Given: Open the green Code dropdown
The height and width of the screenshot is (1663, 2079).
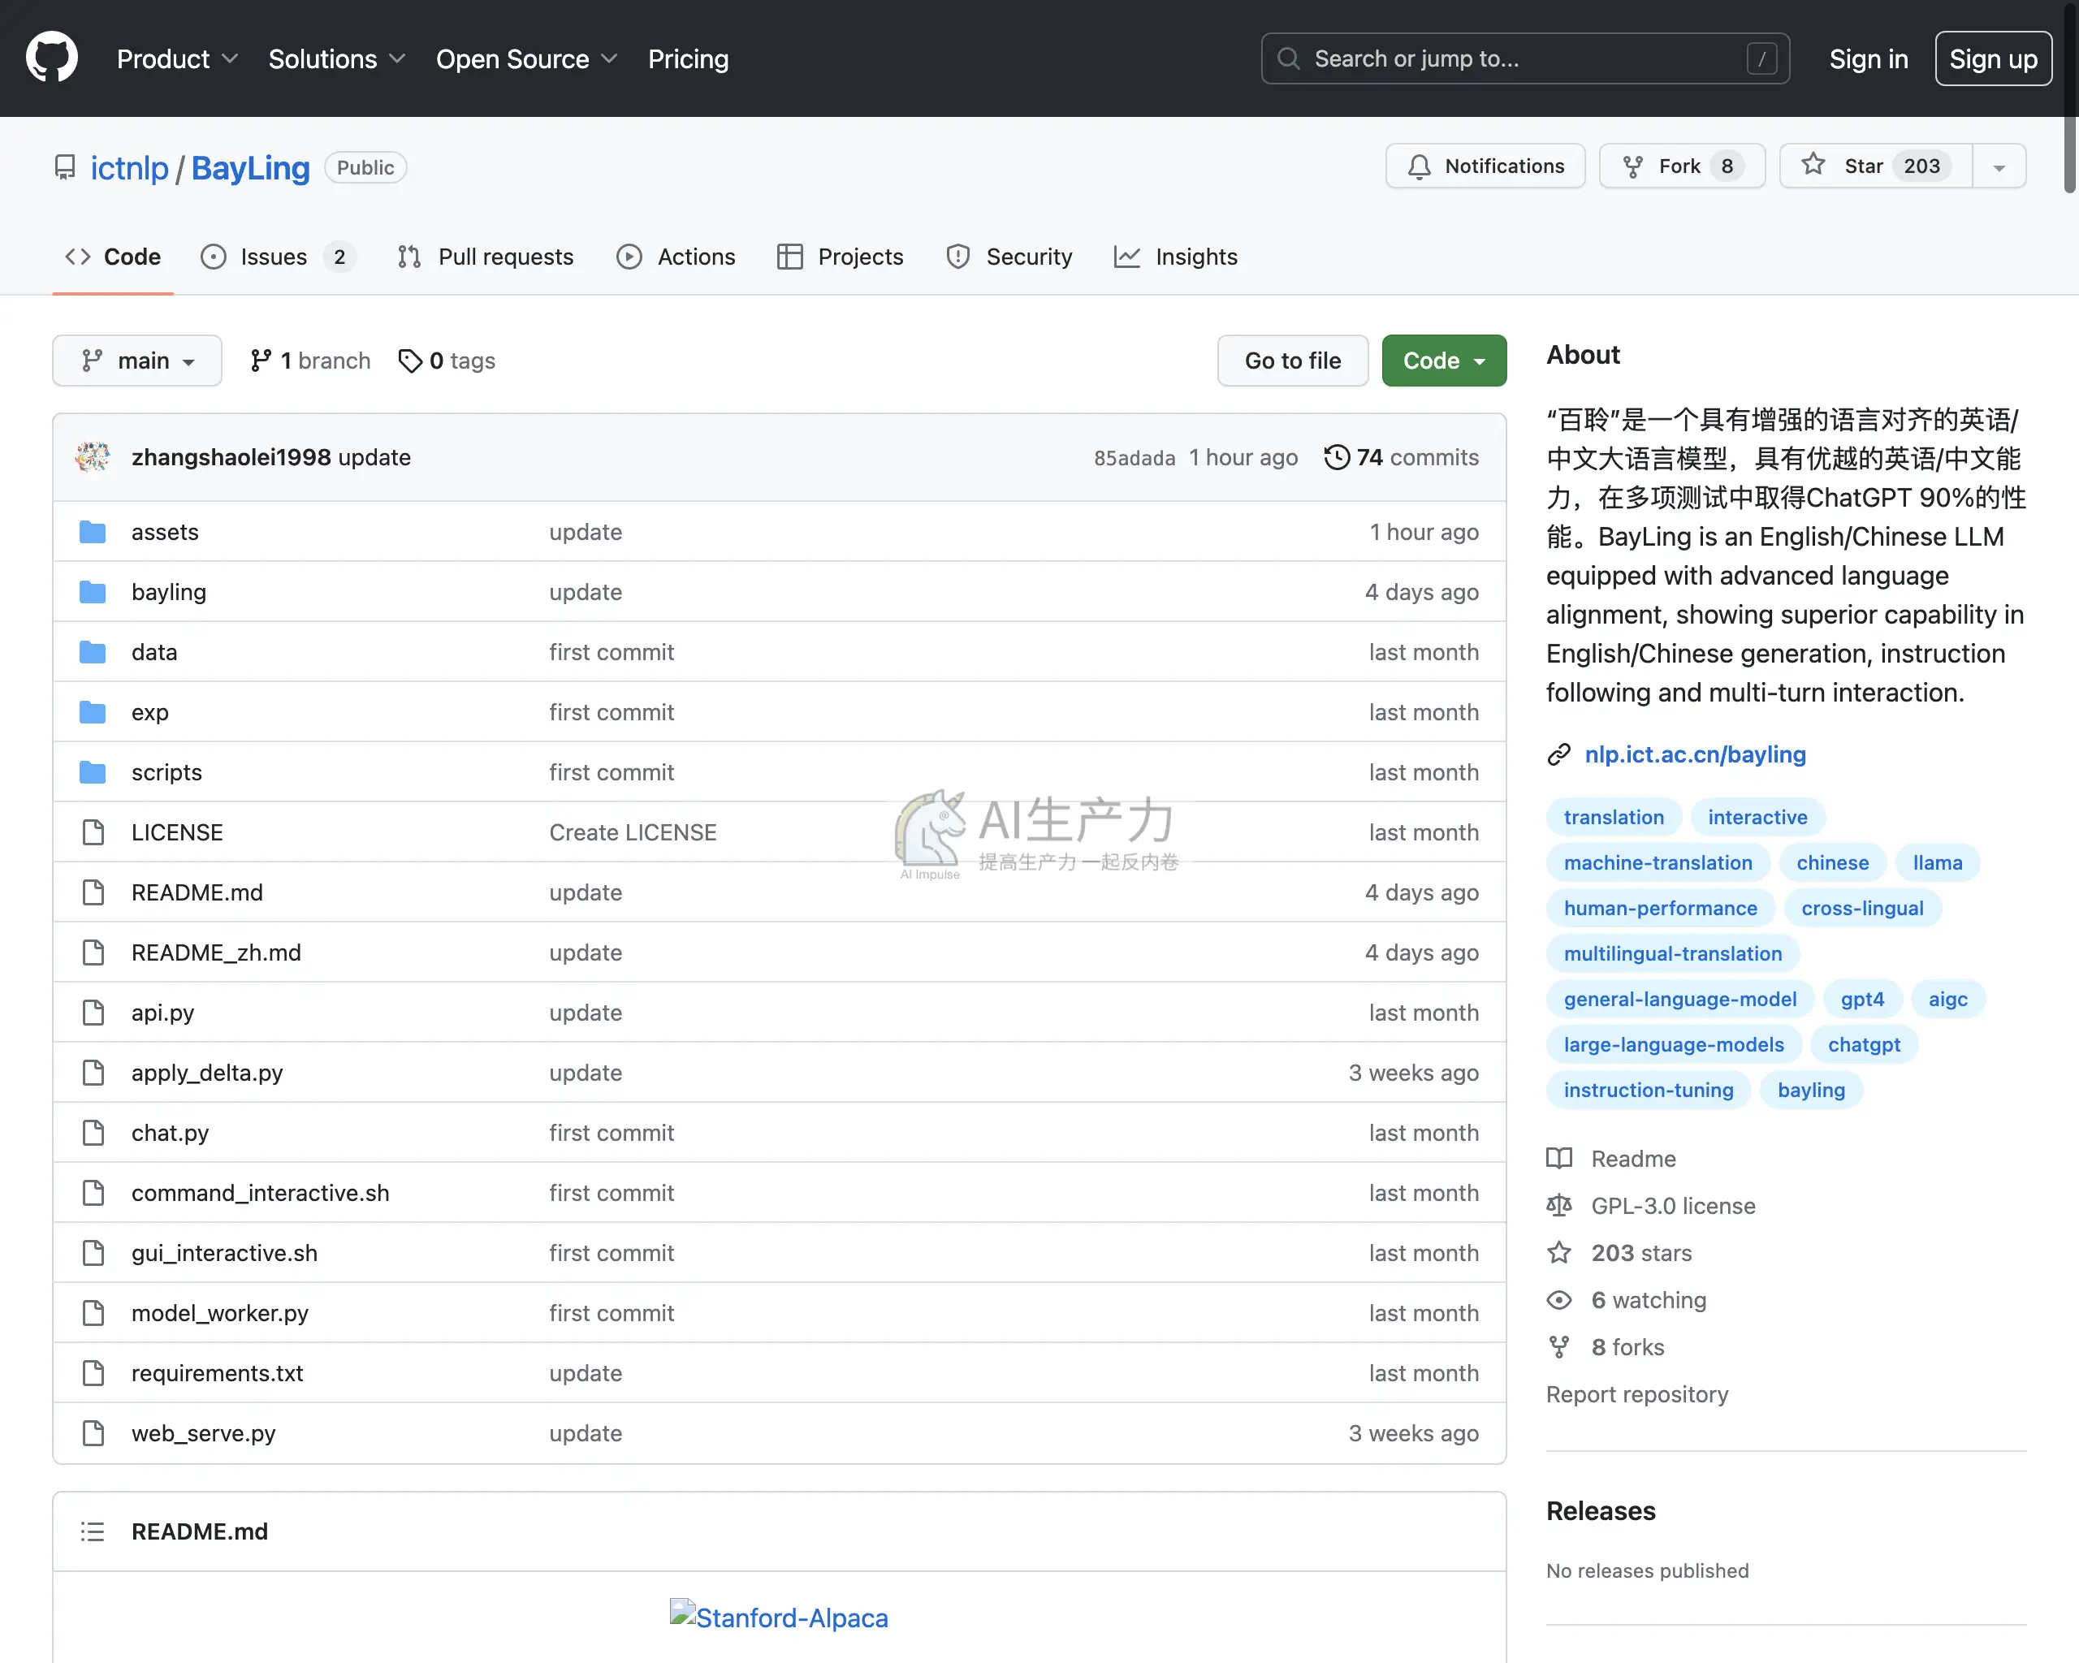Looking at the screenshot, I should pyautogui.click(x=1444, y=361).
